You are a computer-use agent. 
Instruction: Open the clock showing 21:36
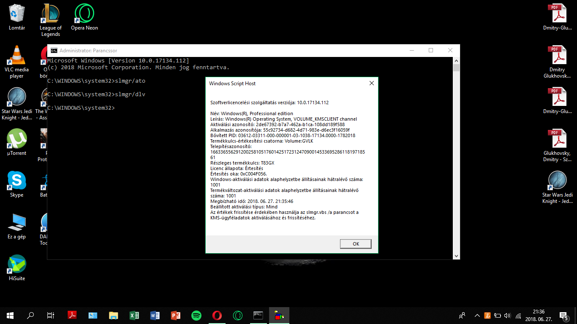(x=538, y=316)
